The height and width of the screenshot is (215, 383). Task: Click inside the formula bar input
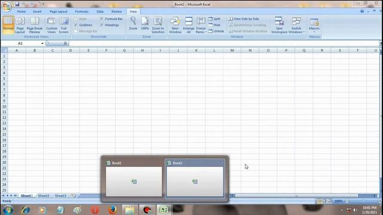(x=223, y=44)
